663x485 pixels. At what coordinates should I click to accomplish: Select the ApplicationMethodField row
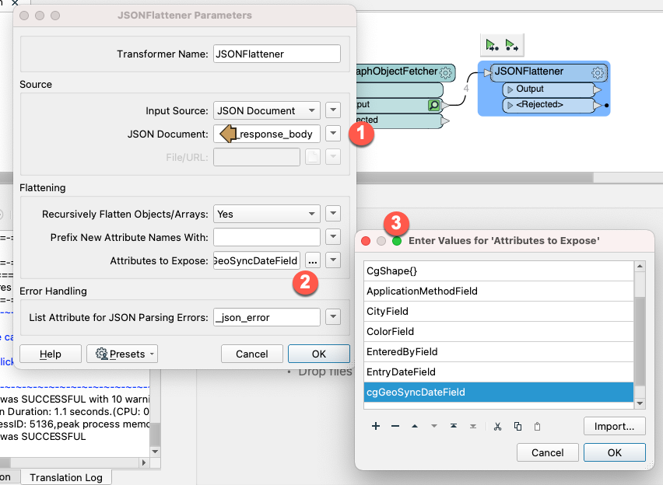pyautogui.click(x=499, y=291)
